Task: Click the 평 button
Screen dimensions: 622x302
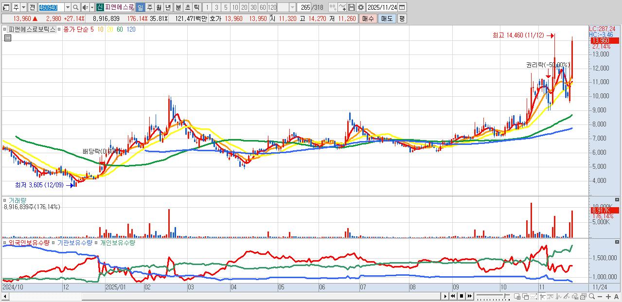Action: 402,18
